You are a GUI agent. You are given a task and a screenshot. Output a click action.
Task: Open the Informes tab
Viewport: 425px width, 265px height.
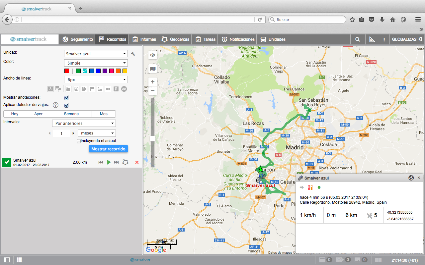coord(144,39)
